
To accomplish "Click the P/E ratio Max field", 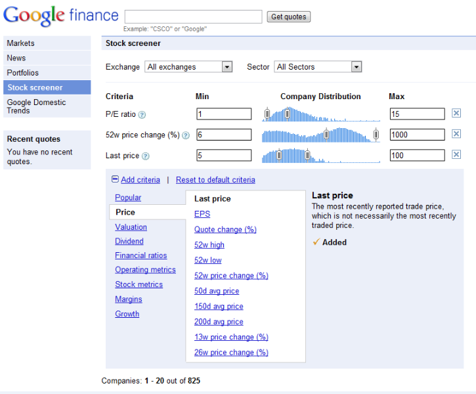I will click(x=418, y=114).
